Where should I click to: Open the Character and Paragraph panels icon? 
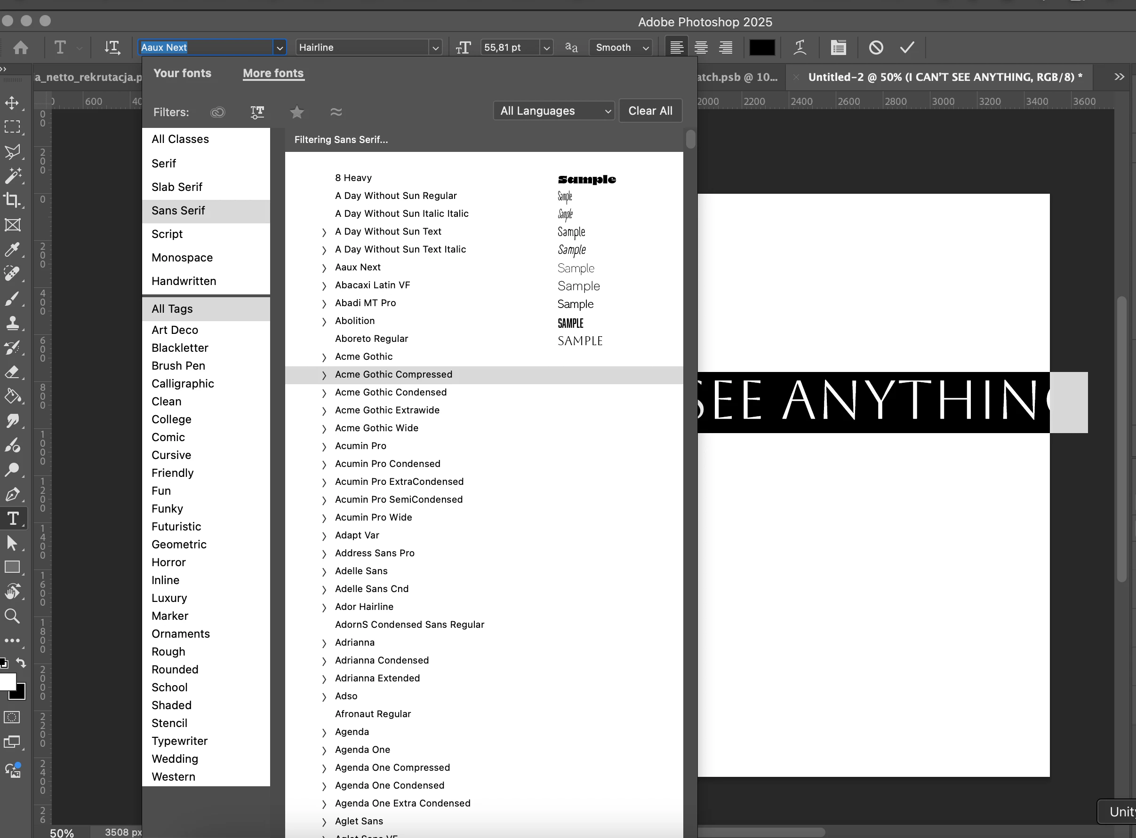838,47
